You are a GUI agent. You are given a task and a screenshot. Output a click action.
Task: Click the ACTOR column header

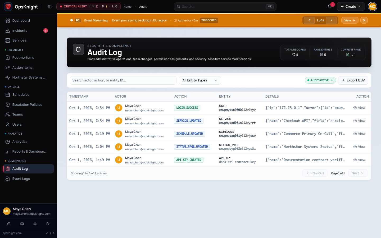click(120, 97)
